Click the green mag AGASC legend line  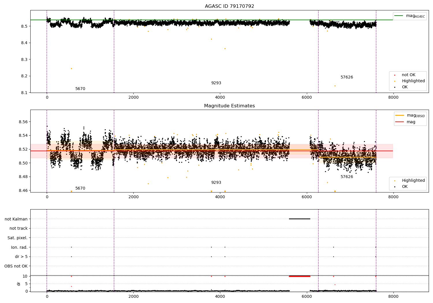399,16
